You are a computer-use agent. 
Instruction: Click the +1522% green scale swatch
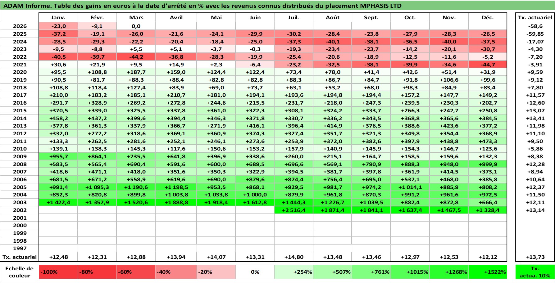point(488,272)
